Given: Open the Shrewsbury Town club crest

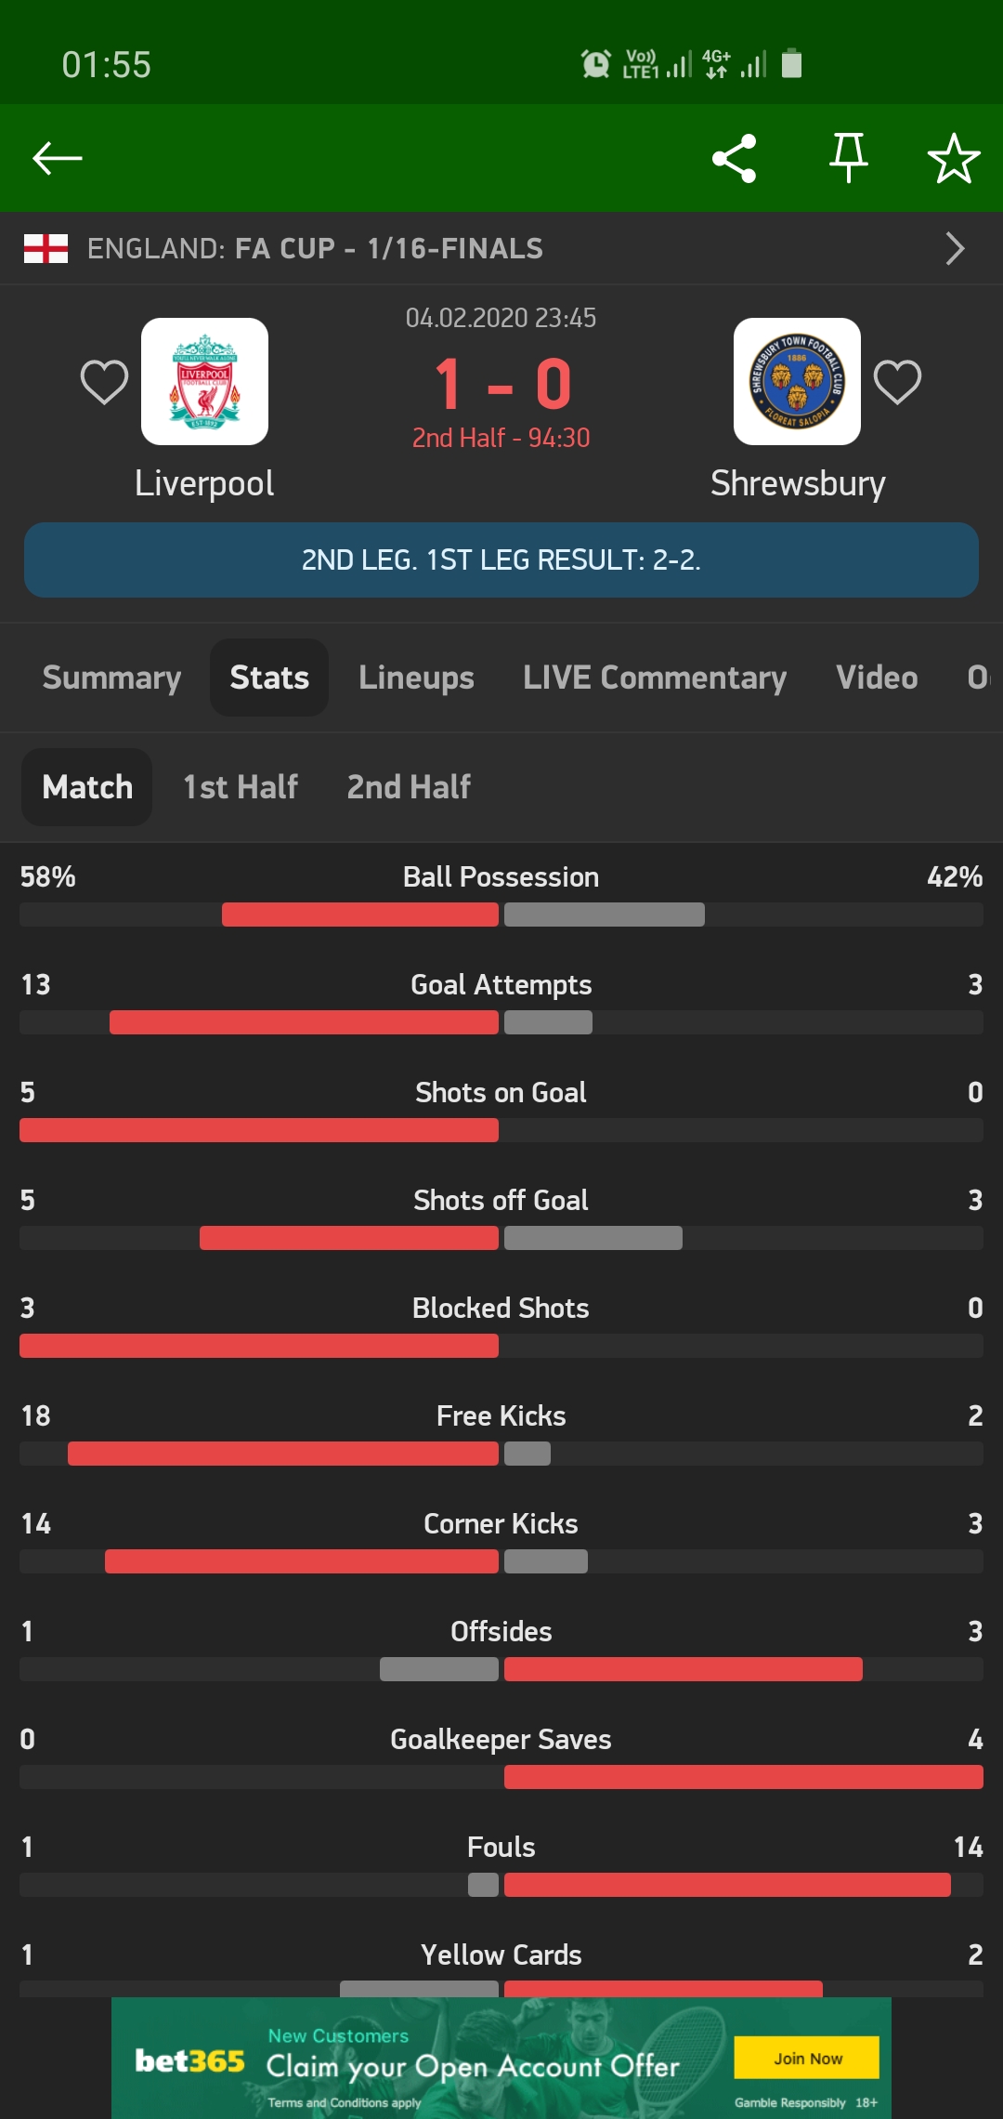Looking at the screenshot, I should [797, 382].
